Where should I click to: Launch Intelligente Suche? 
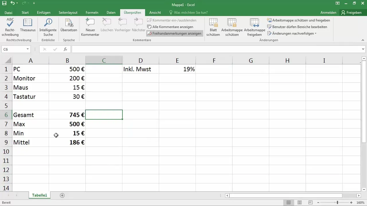click(x=48, y=27)
